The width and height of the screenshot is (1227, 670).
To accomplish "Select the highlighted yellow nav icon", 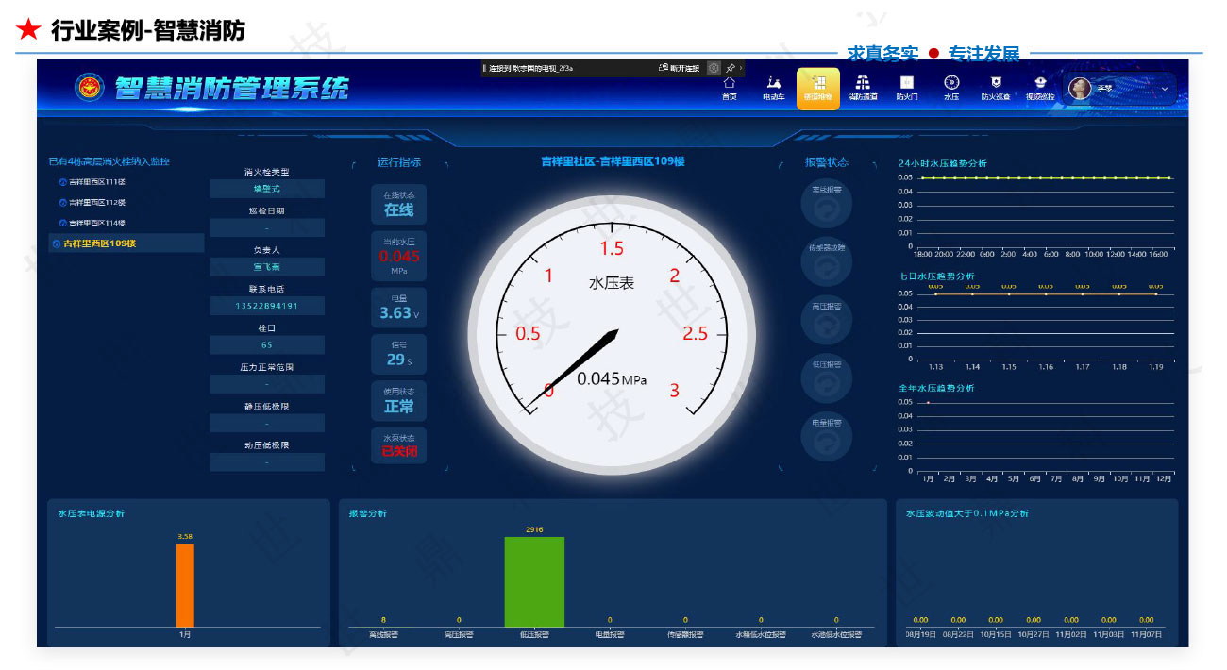I will (817, 88).
